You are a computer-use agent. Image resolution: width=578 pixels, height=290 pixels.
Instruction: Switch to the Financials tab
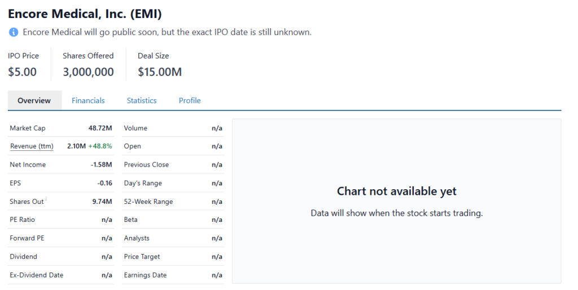88,100
